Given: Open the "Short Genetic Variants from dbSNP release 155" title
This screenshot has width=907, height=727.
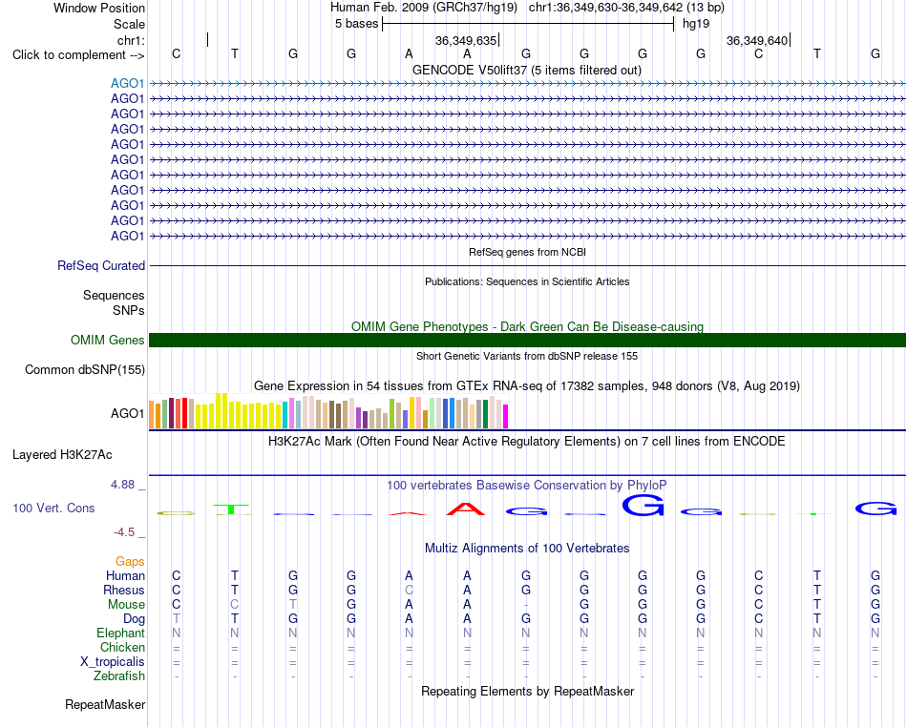Looking at the screenshot, I should coord(527,356).
